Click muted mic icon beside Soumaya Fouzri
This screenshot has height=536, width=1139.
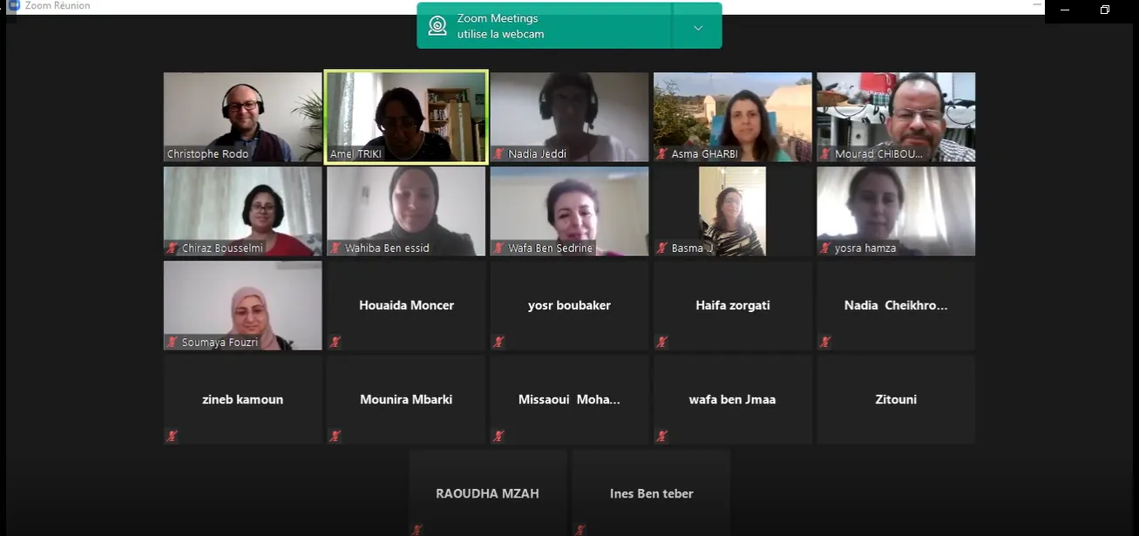tap(172, 343)
